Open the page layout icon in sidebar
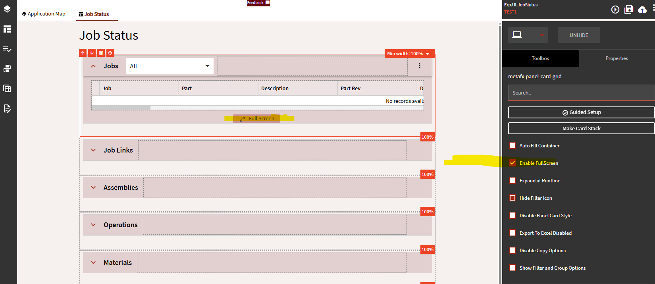This screenshot has height=284, width=655. [7, 29]
